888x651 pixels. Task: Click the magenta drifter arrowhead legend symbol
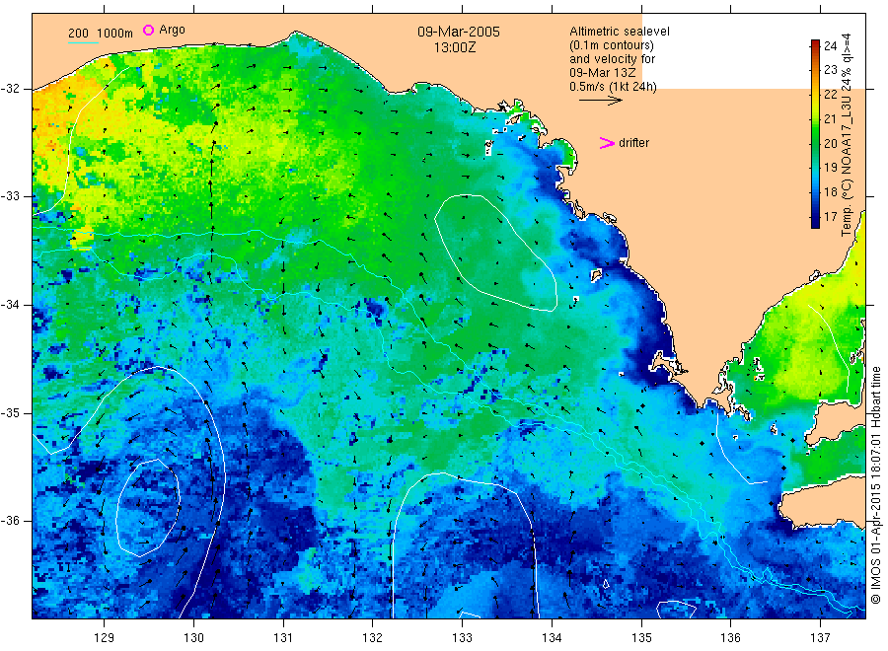(607, 143)
